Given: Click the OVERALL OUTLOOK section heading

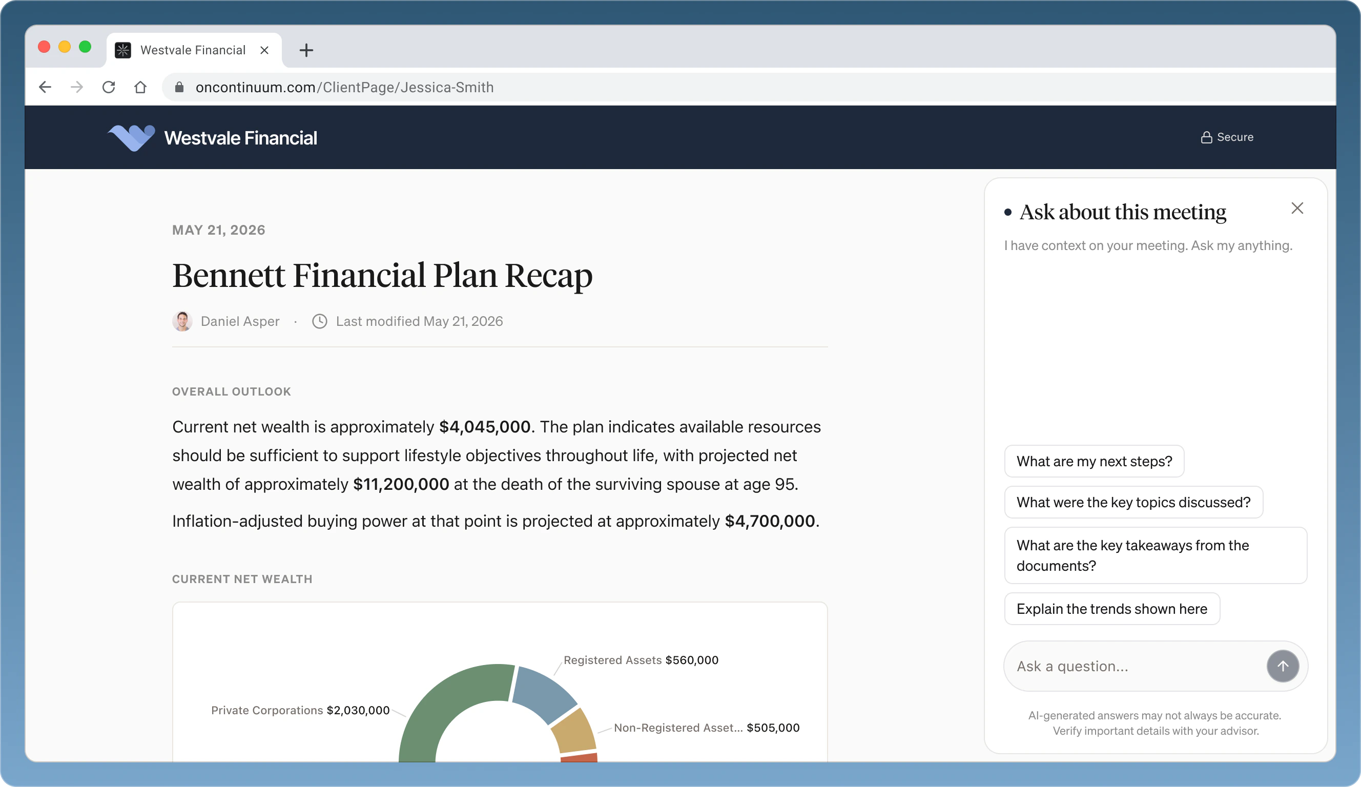Looking at the screenshot, I should pos(232,391).
